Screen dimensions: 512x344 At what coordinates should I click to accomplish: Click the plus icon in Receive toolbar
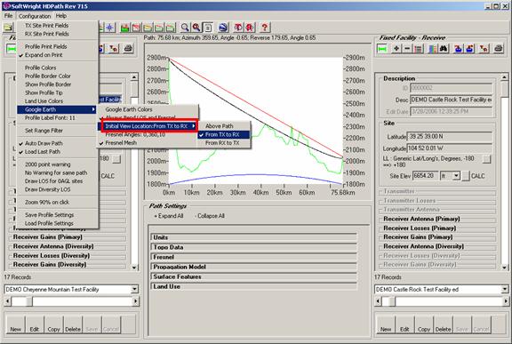pos(396,49)
